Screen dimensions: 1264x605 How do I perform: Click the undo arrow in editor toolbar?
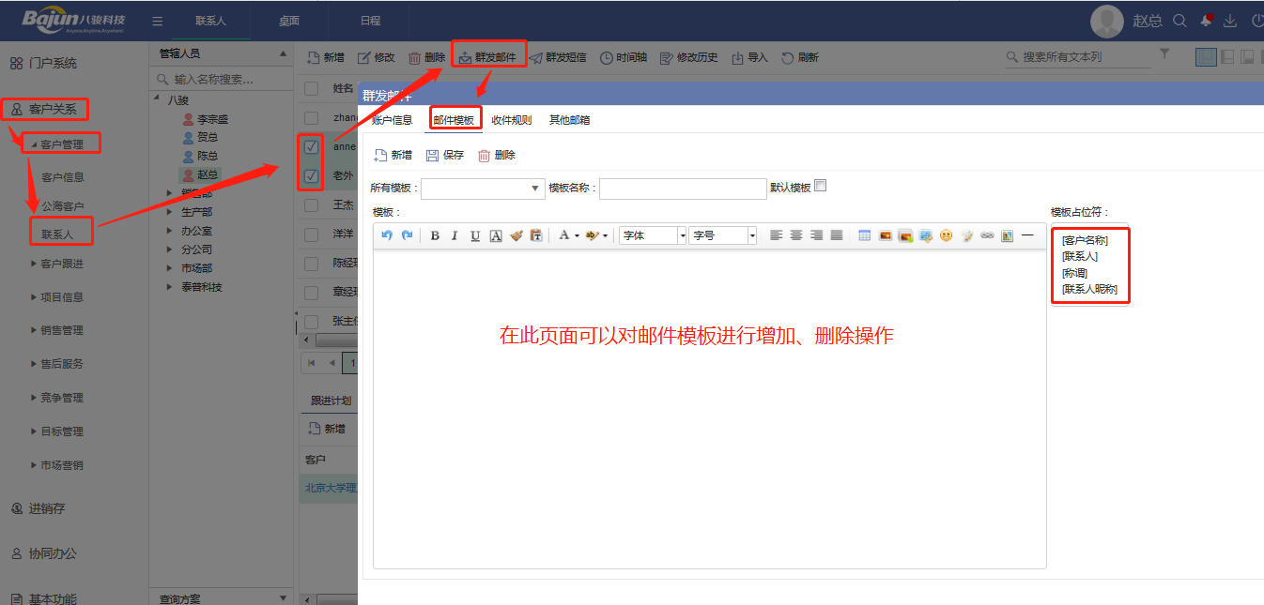(x=387, y=235)
